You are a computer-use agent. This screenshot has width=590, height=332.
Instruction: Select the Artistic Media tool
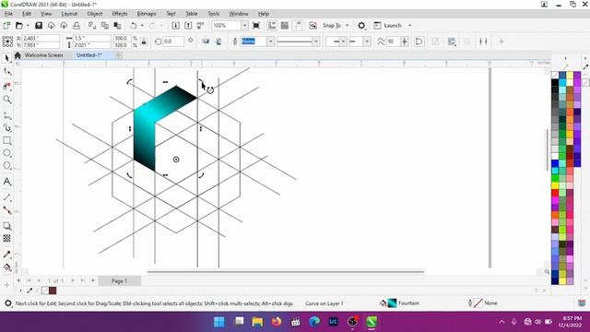[x=6, y=128]
